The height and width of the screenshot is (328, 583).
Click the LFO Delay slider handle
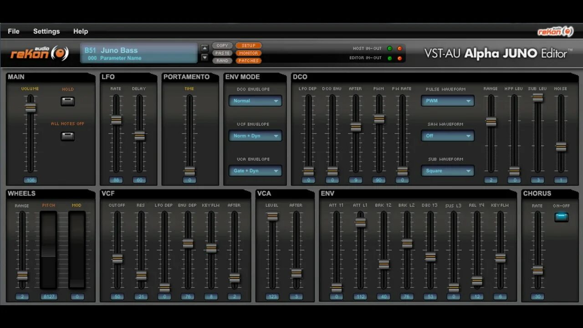click(x=139, y=136)
